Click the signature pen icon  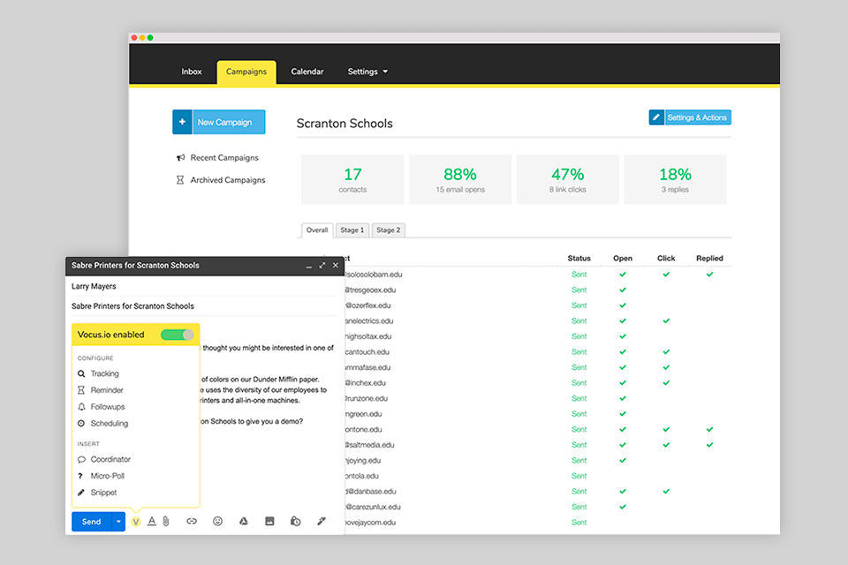[322, 521]
